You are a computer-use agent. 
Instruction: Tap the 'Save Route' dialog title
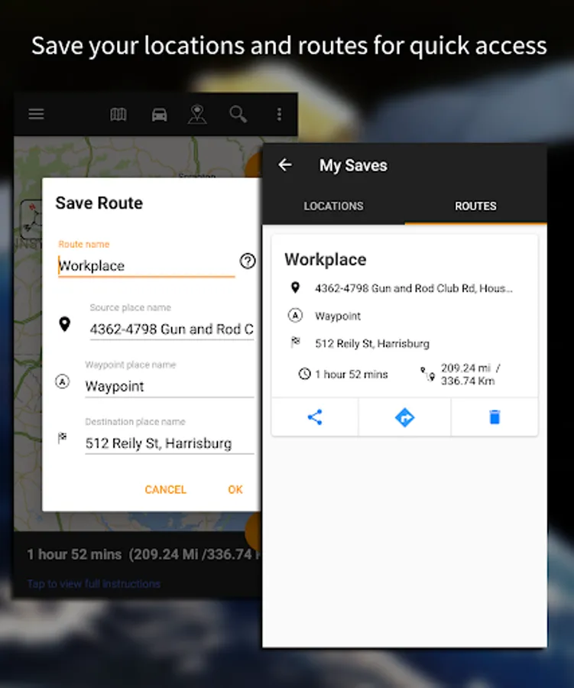pyautogui.click(x=99, y=203)
